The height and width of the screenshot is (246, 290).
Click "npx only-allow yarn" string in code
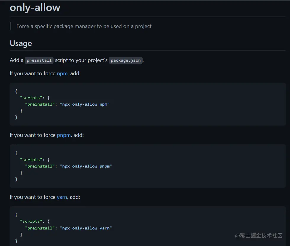pos(86,228)
